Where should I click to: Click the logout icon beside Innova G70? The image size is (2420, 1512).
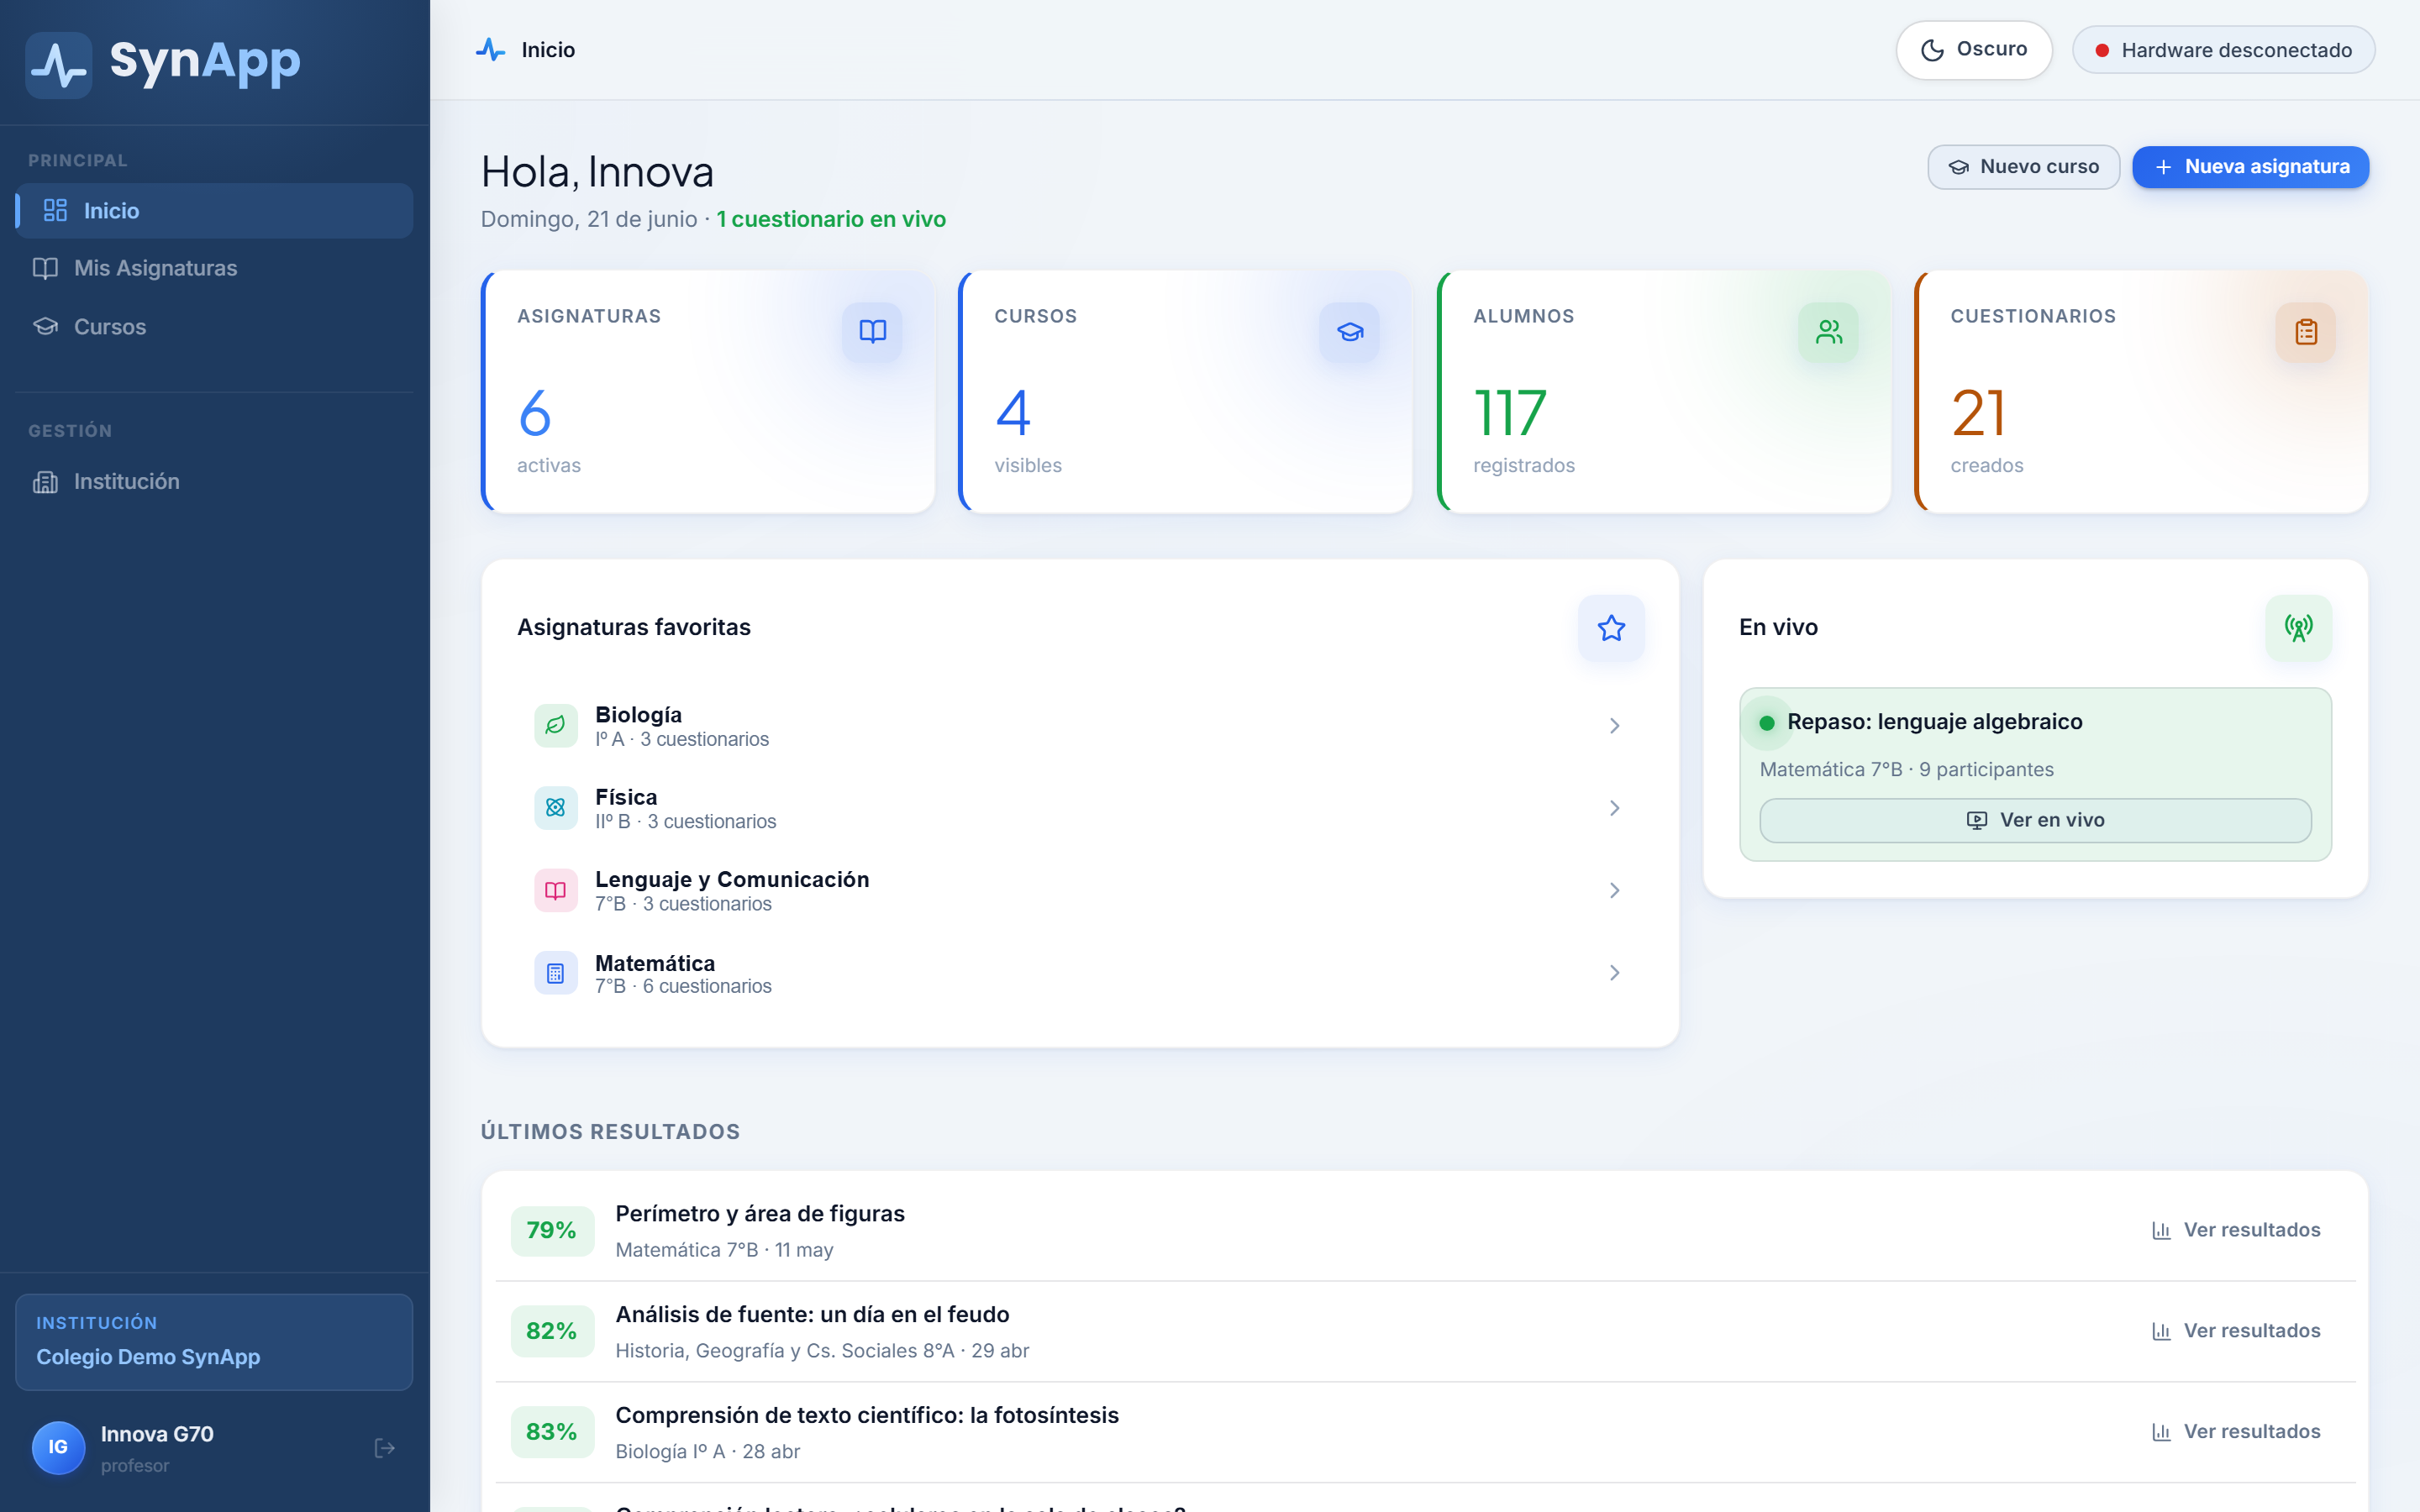(x=384, y=1448)
